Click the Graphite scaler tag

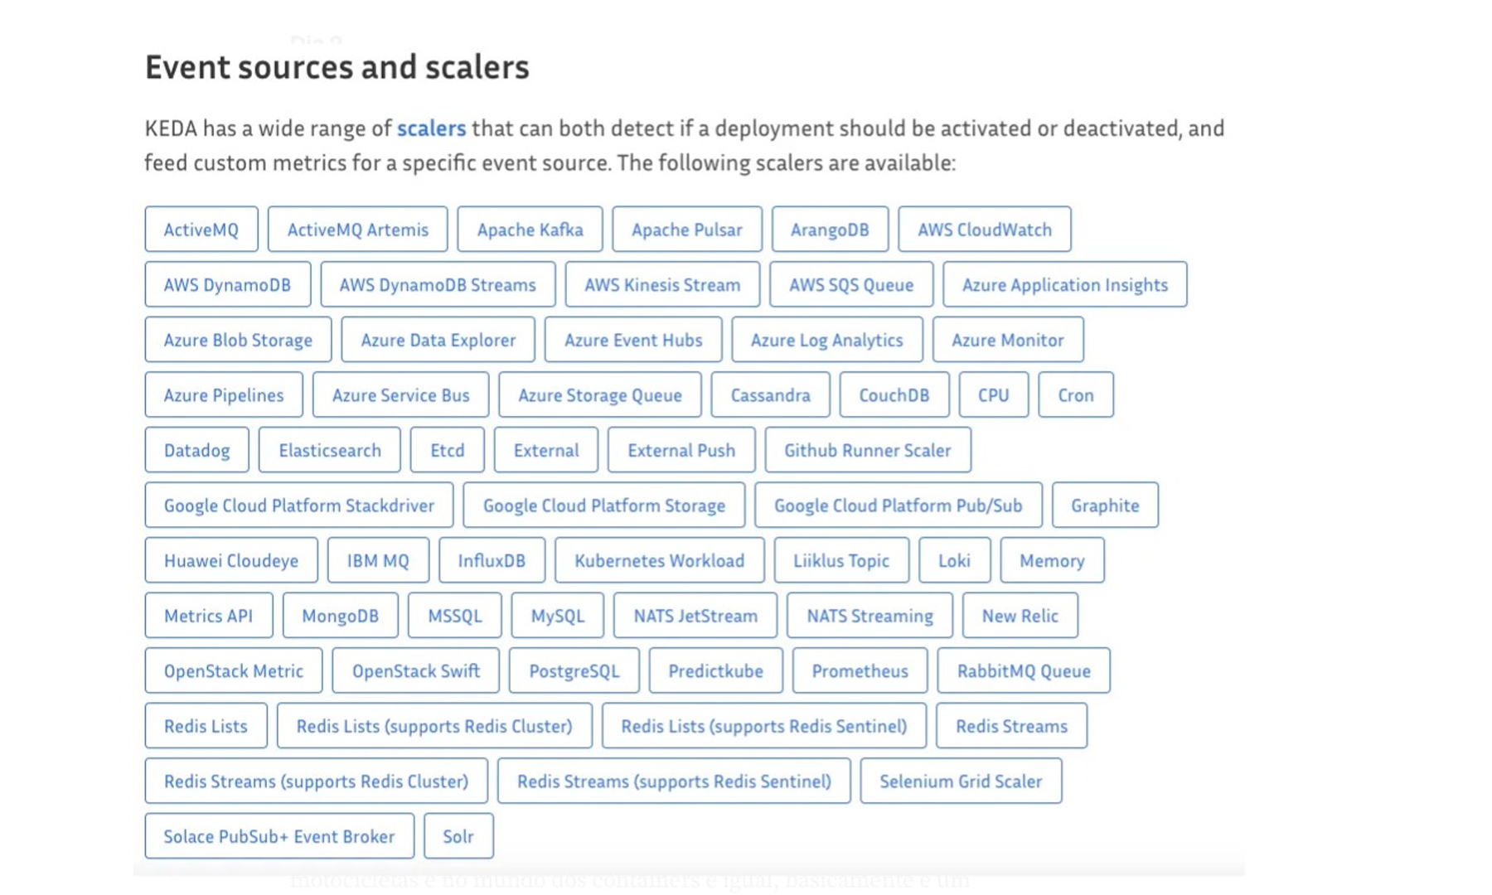click(x=1105, y=506)
